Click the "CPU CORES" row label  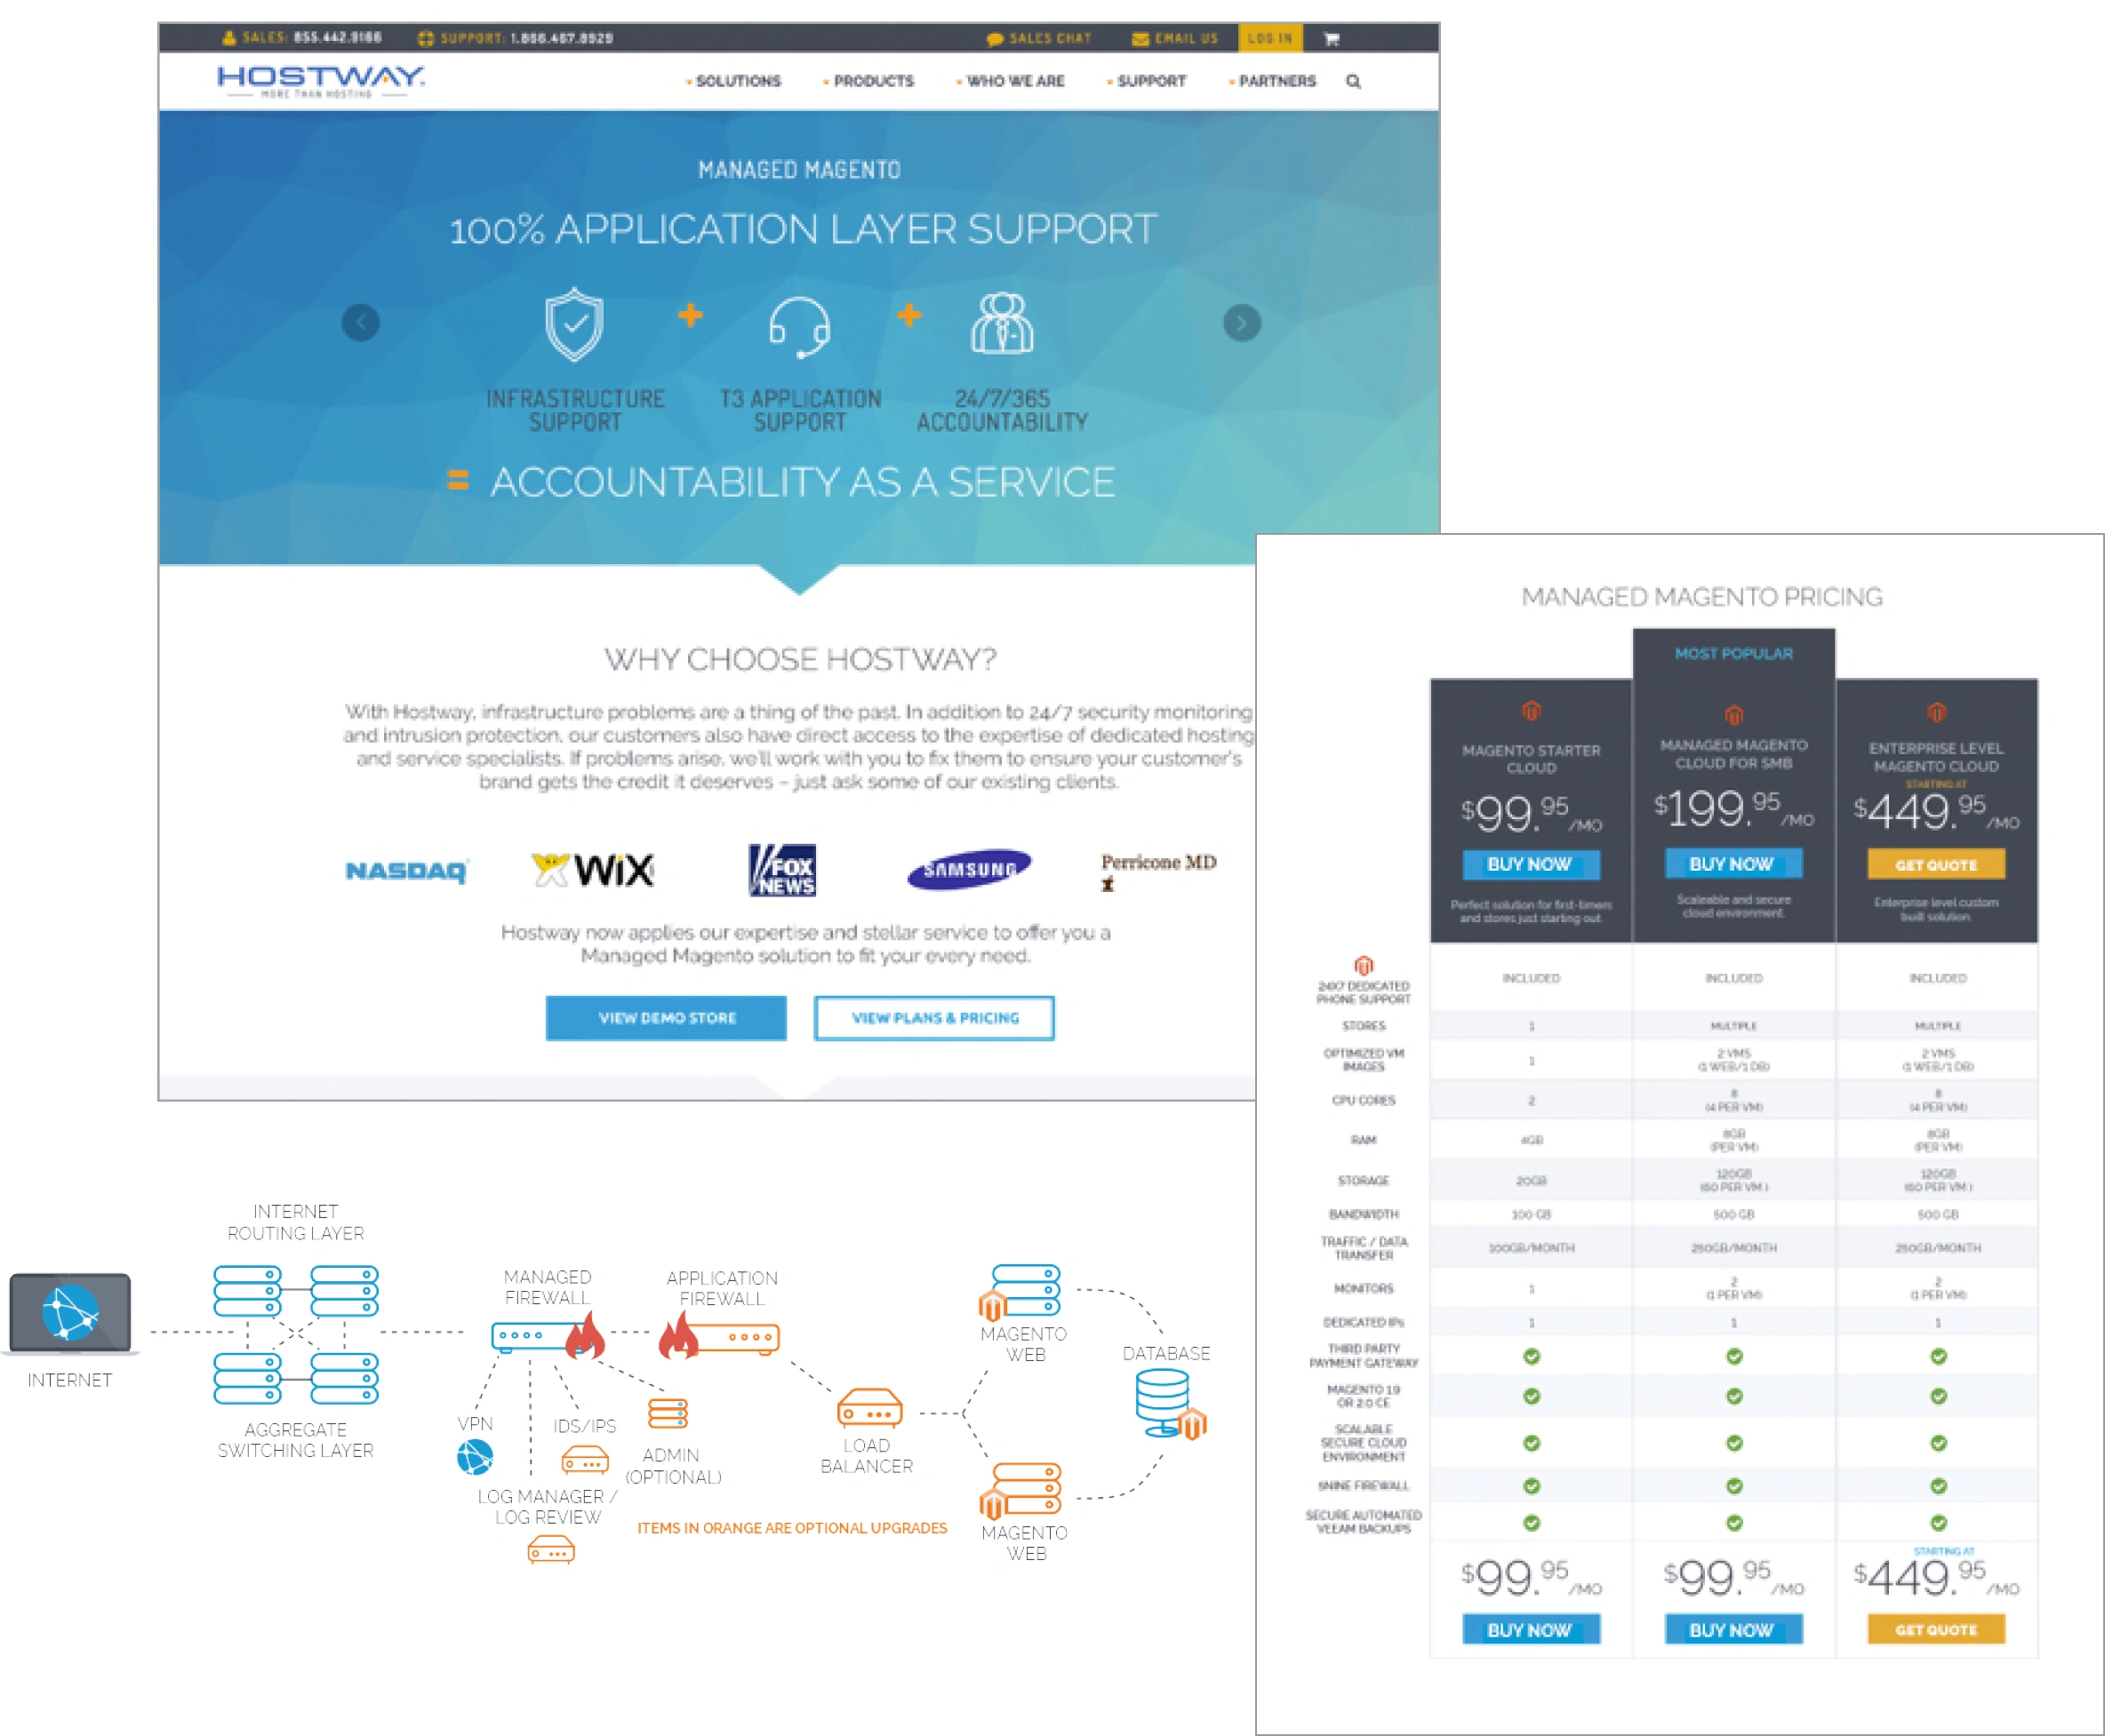pos(1363,1100)
